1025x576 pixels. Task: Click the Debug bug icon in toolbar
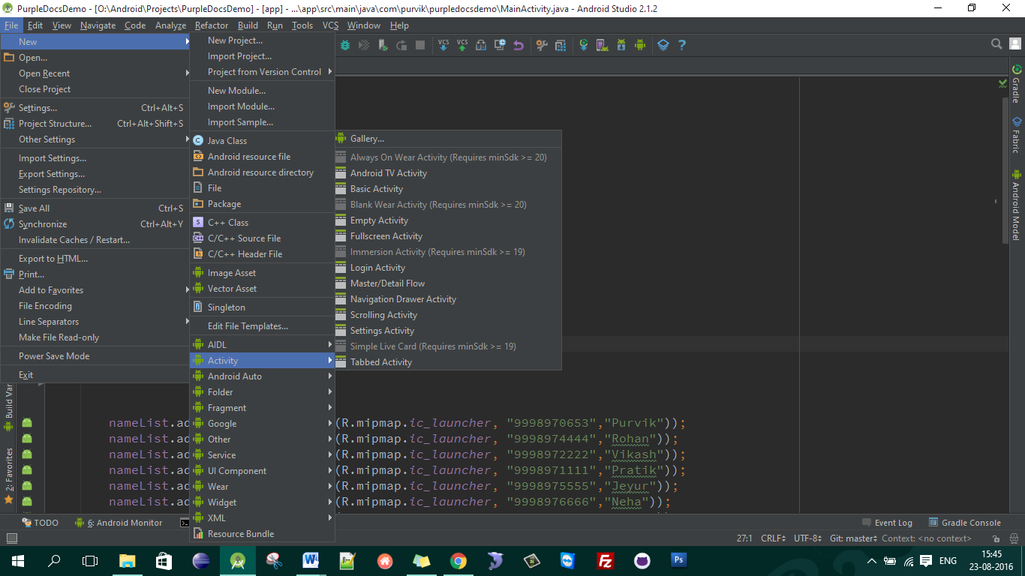click(x=345, y=45)
